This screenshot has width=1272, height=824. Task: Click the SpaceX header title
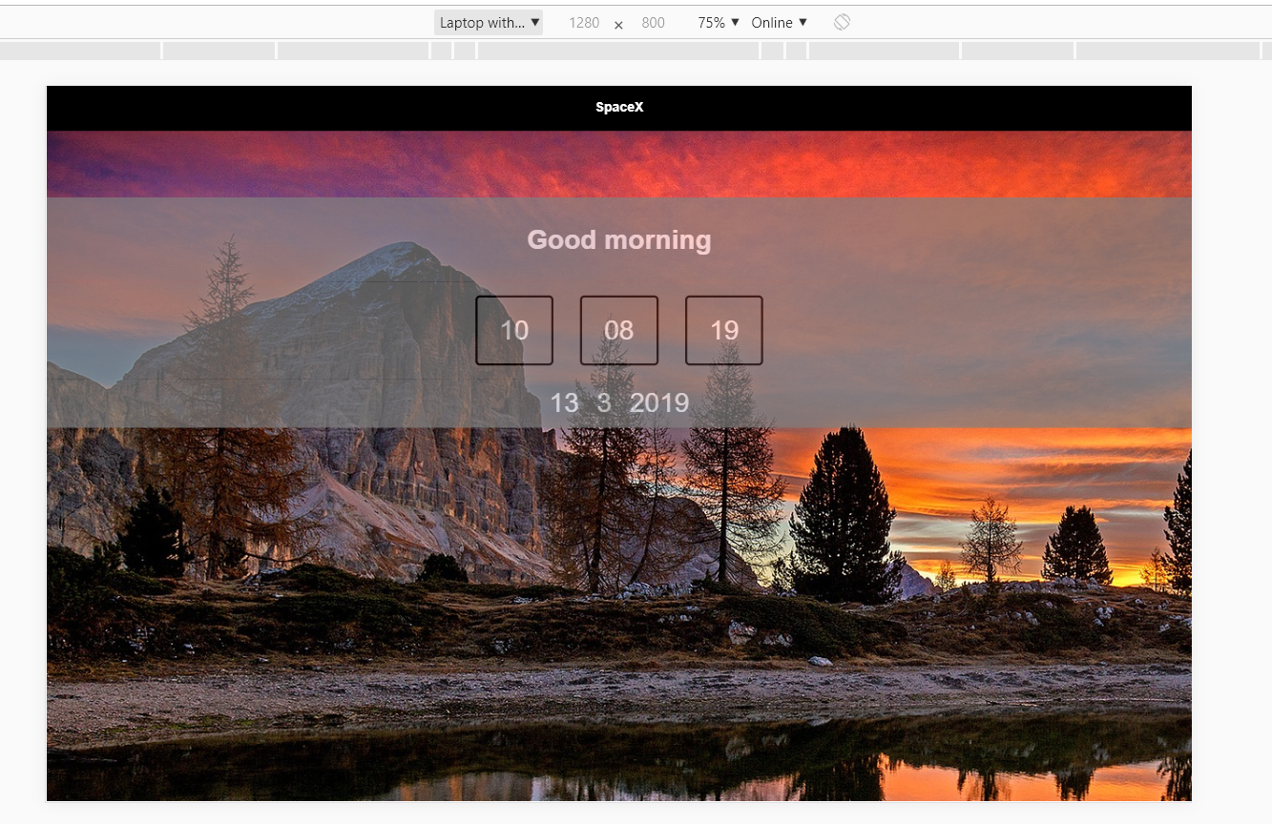click(619, 108)
